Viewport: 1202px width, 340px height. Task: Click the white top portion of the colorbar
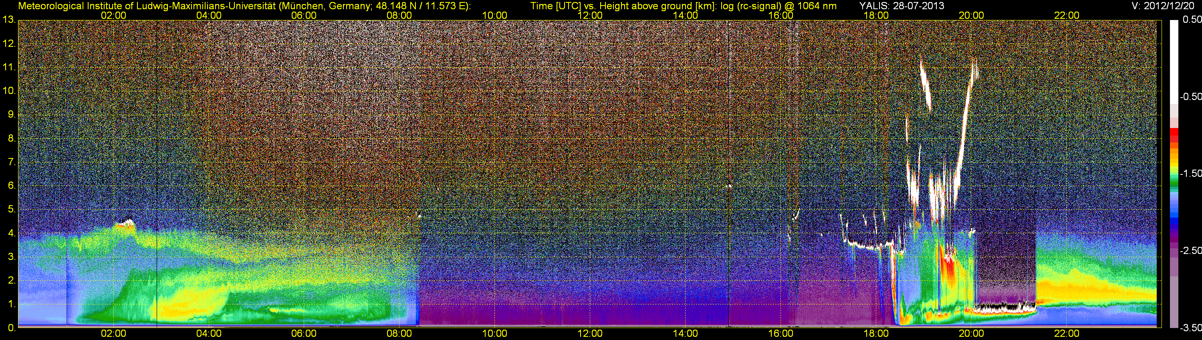[x=1174, y=56]
